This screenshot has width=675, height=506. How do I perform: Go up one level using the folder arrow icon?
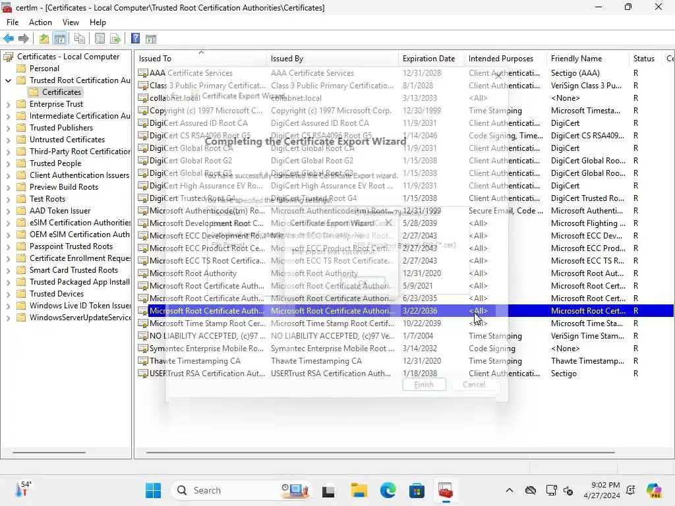tap(44, 39)
